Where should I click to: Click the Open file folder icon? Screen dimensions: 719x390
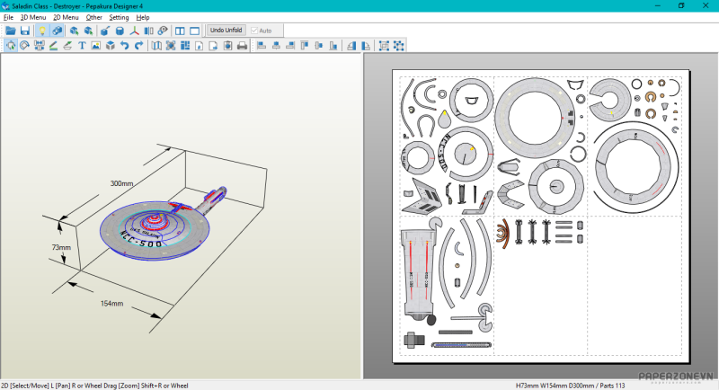(x=11, y=31)
